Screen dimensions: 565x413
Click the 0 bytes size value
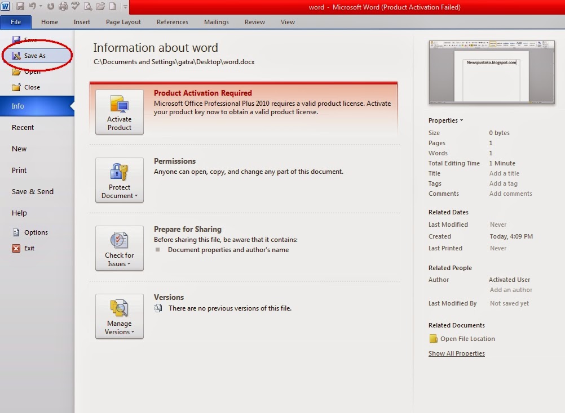[499, 133]
